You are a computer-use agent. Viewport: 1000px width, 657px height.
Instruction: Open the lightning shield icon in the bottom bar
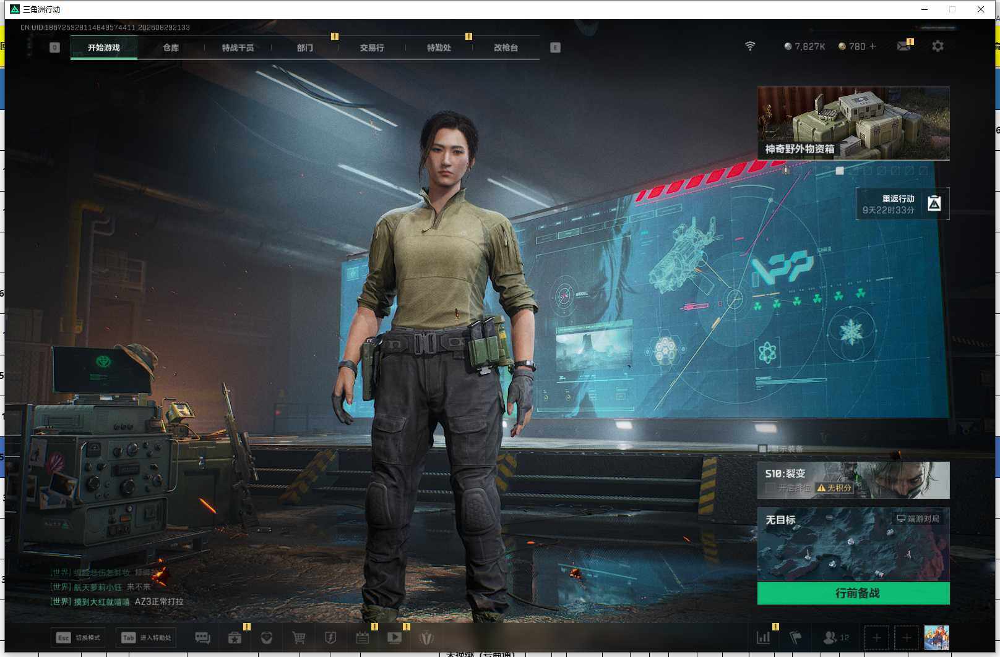(330, 638)
